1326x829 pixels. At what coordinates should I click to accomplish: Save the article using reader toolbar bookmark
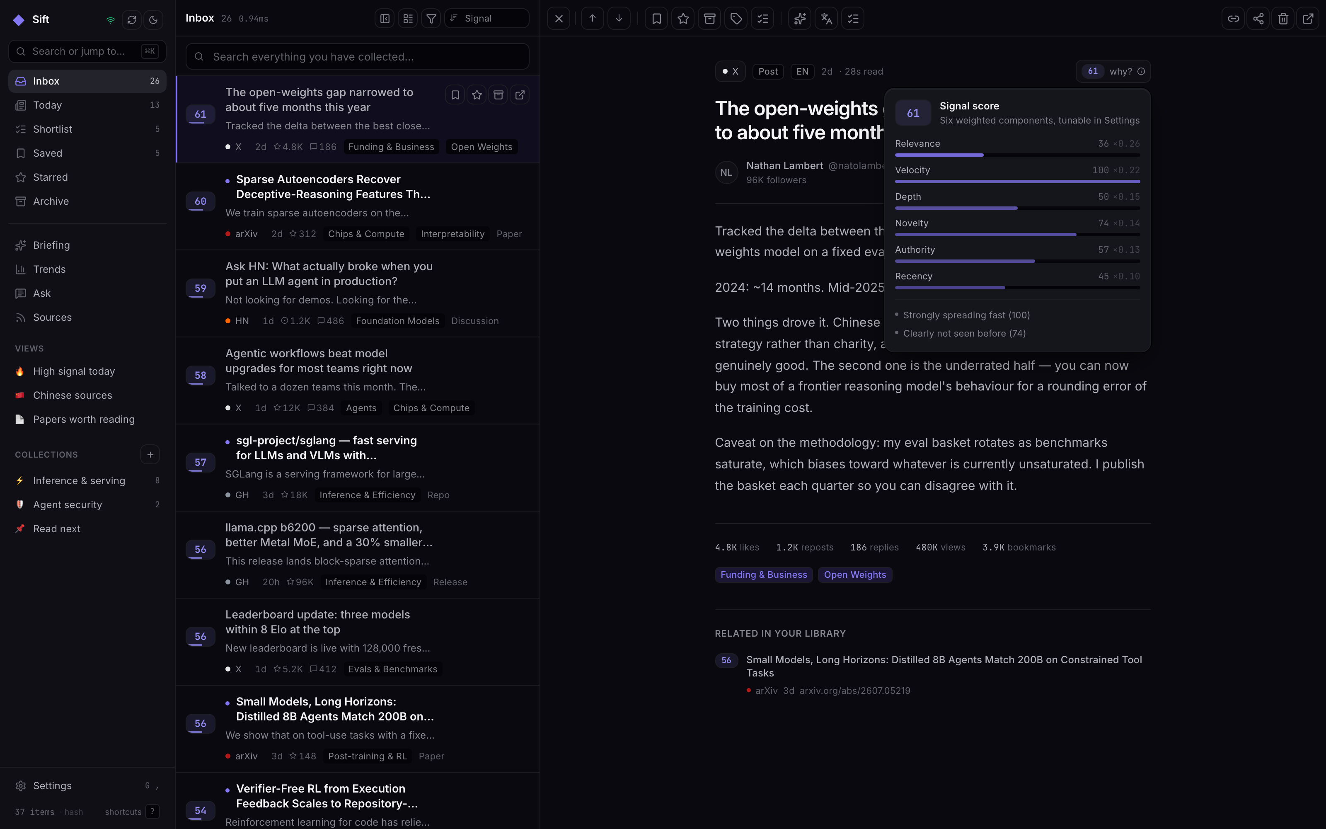tap(656, 19)
